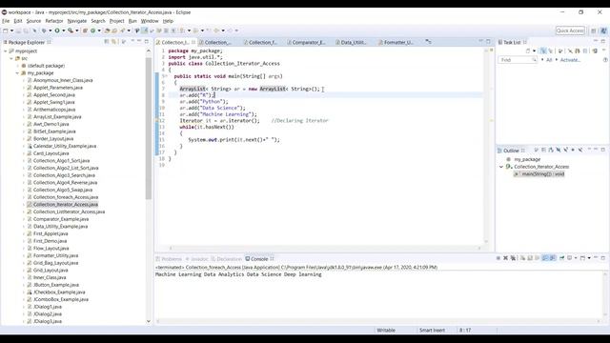
Task: Click the New Java Class green icon
Action: click(92, 30)
